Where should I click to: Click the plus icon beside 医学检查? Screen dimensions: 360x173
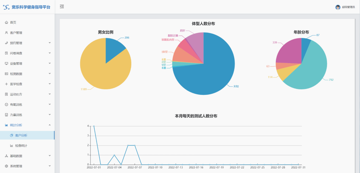click(x=6, y=84)
